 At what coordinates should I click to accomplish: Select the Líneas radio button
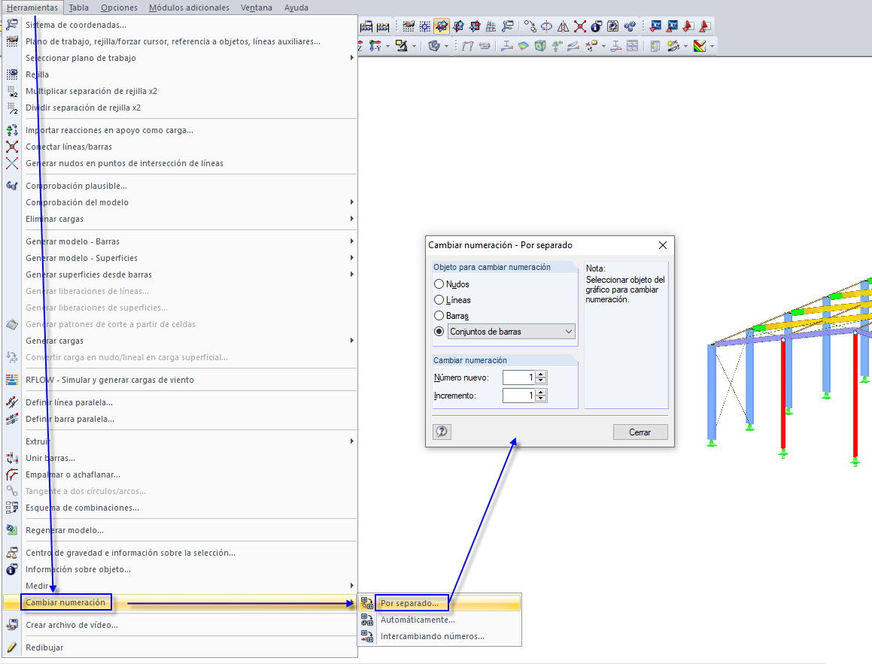click(439, 300)
